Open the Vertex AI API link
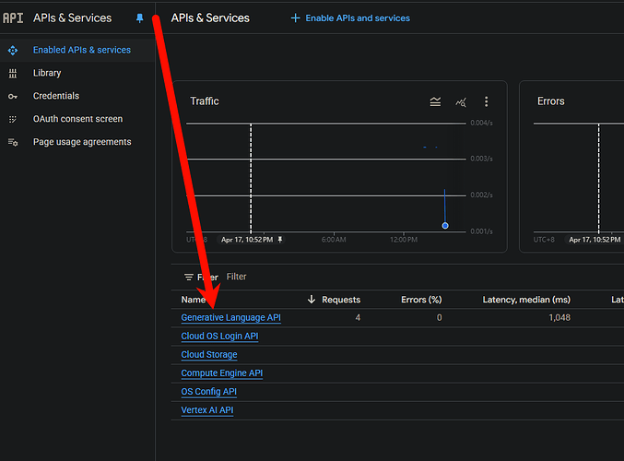The image size is (624, 461). click(207, 410)
